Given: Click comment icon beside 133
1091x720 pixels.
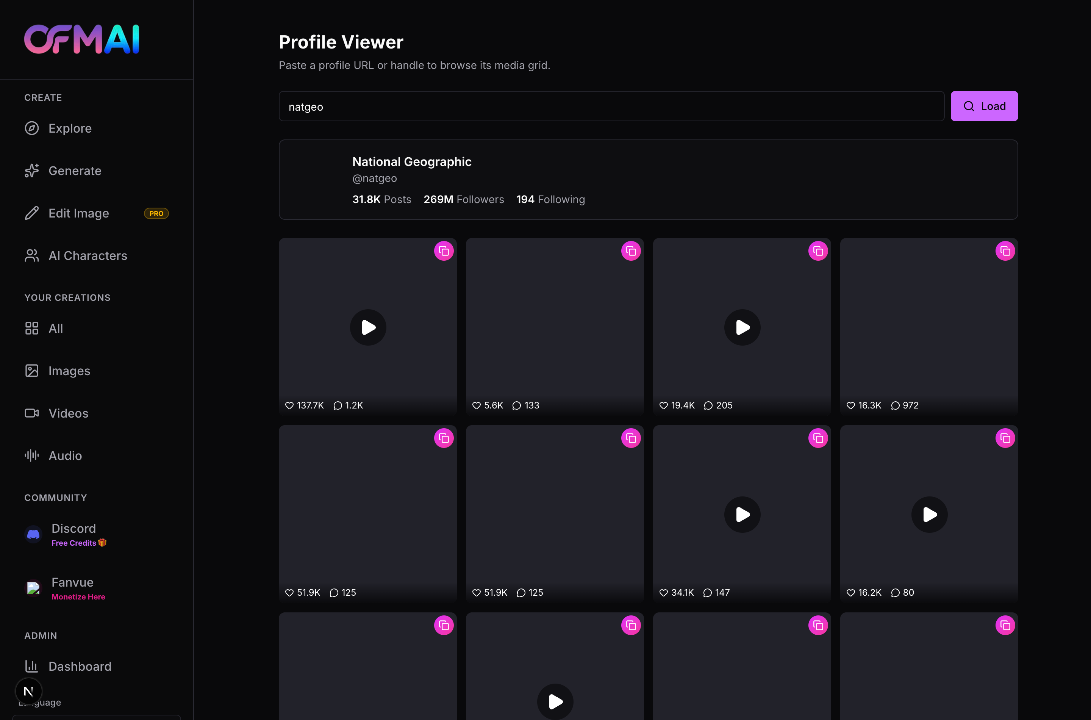Looking at the screenshot, I should pos(517,405).
